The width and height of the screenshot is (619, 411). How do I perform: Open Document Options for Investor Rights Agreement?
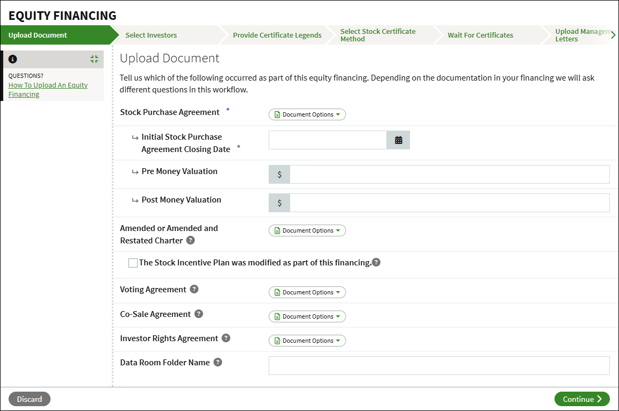[307, 341]
